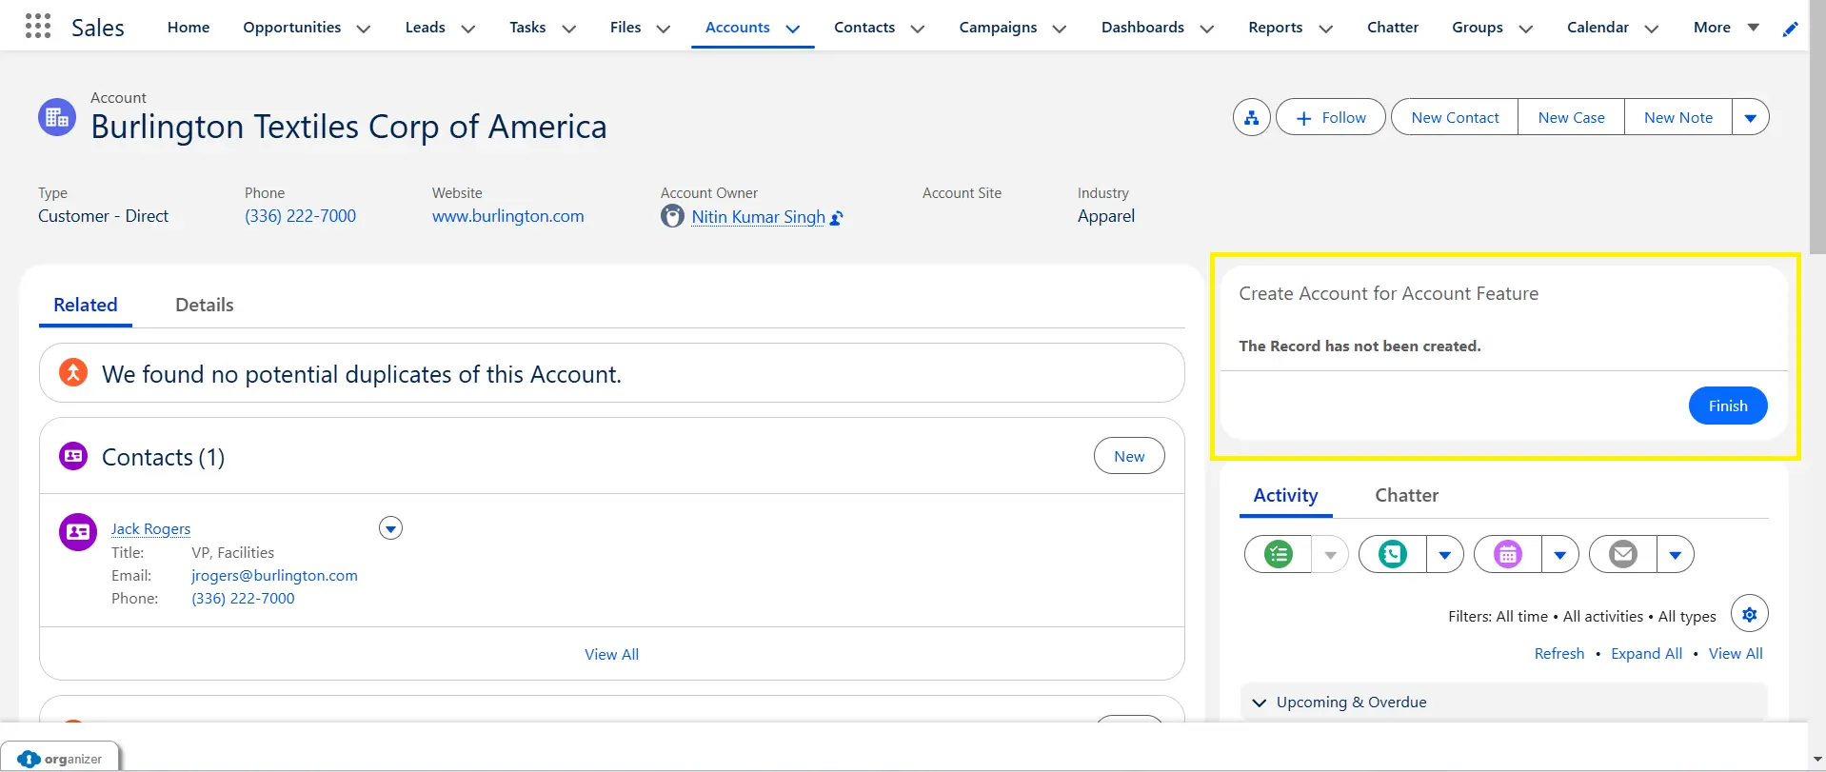1826x772 pixels.
Task: Follow this account
Action: pyautogui.click(x=1330, y=118)
